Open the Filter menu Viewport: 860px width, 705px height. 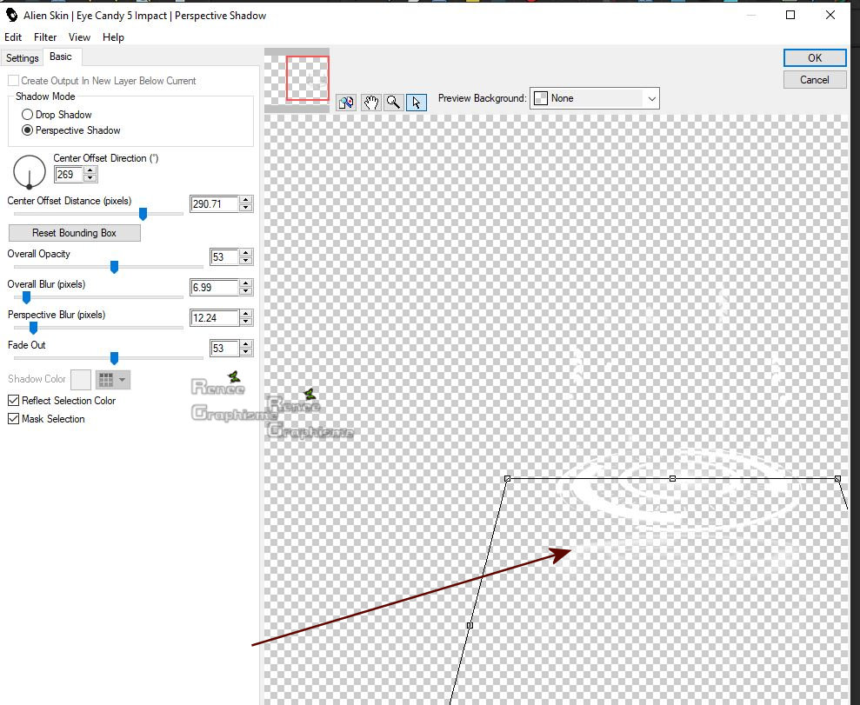coord(45,37)
